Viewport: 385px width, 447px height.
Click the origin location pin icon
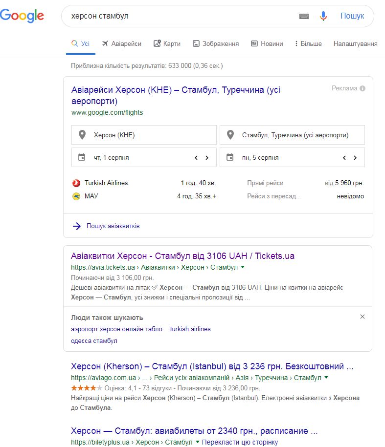pos(82,135)
